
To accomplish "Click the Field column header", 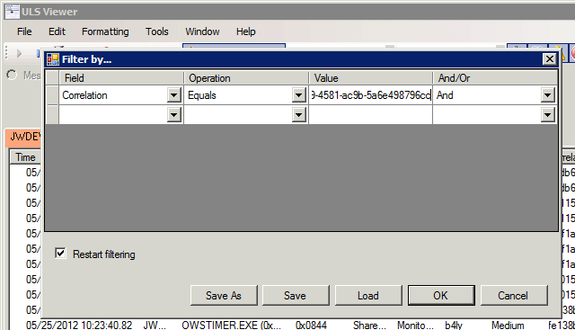I will [121, 78].
